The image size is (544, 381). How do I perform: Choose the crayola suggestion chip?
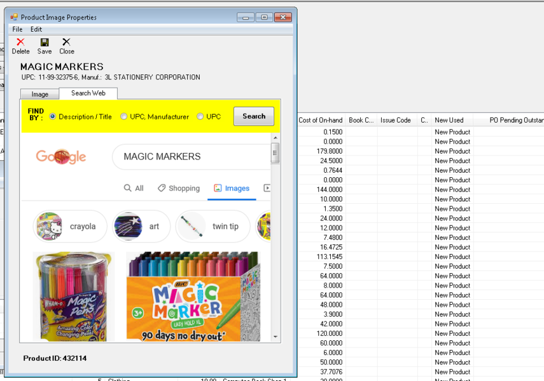[x=70, y=226]
